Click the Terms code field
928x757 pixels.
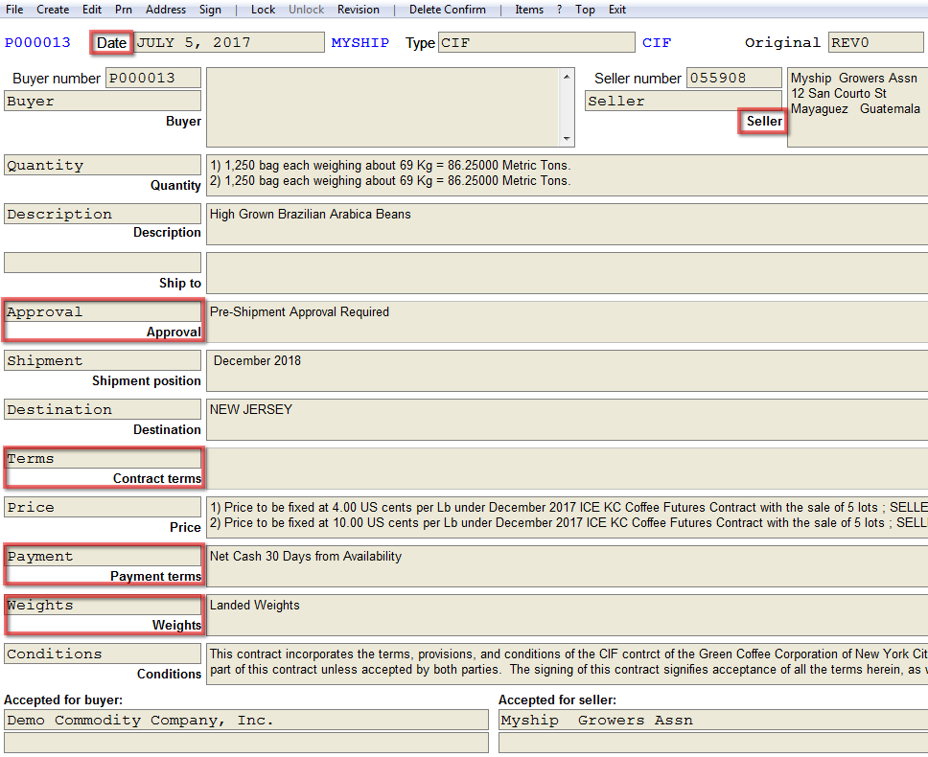point(103,458)
